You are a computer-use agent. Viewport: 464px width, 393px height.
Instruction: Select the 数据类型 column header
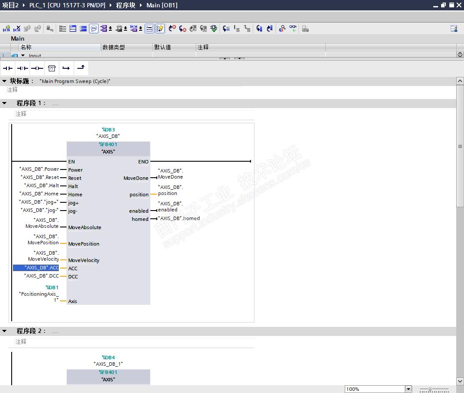click(127, 47)
